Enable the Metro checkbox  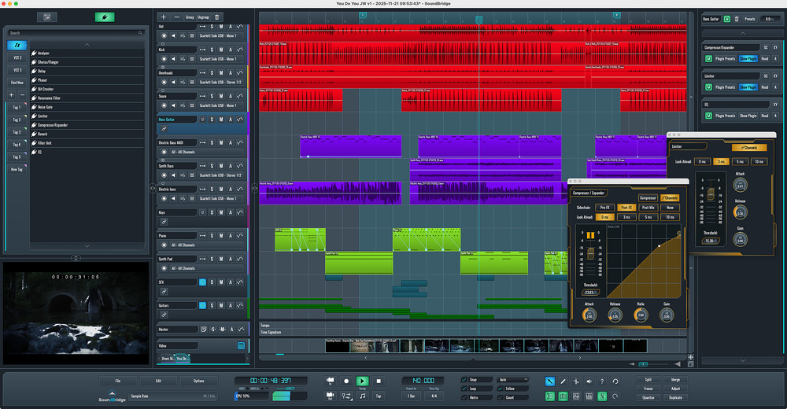(x=464, y=397)
